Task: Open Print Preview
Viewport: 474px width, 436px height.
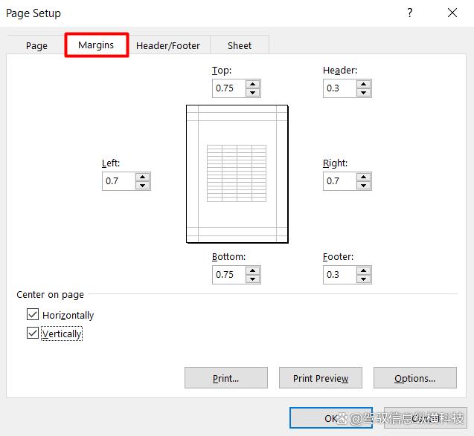Action: coord(321,378)
